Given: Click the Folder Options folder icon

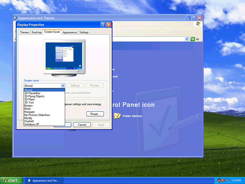Looking at the screenshot, I should point(117,116).
